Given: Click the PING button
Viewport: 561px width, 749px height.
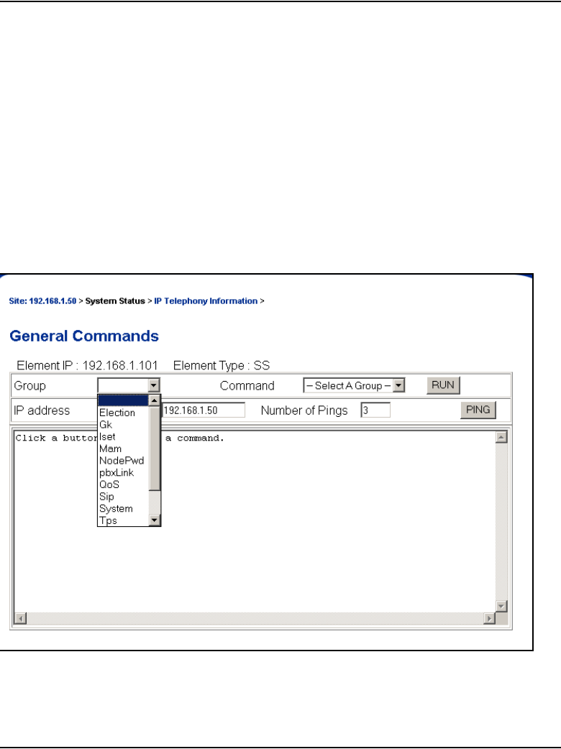Looking at the screenshot, I should point(478,410).
